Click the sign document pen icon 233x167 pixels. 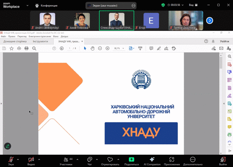coord(166,48)
